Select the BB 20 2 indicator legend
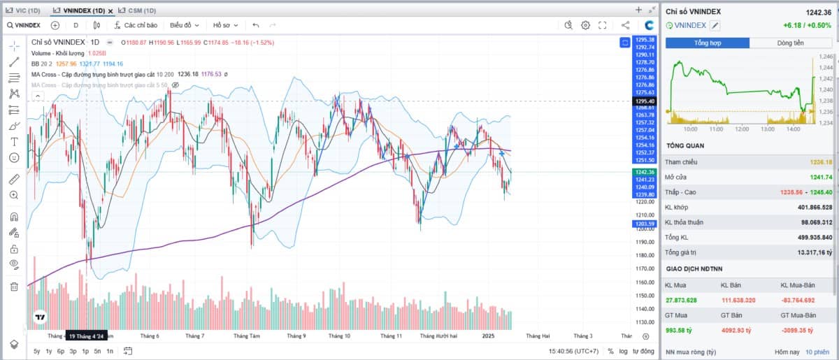 coord(43,64)
